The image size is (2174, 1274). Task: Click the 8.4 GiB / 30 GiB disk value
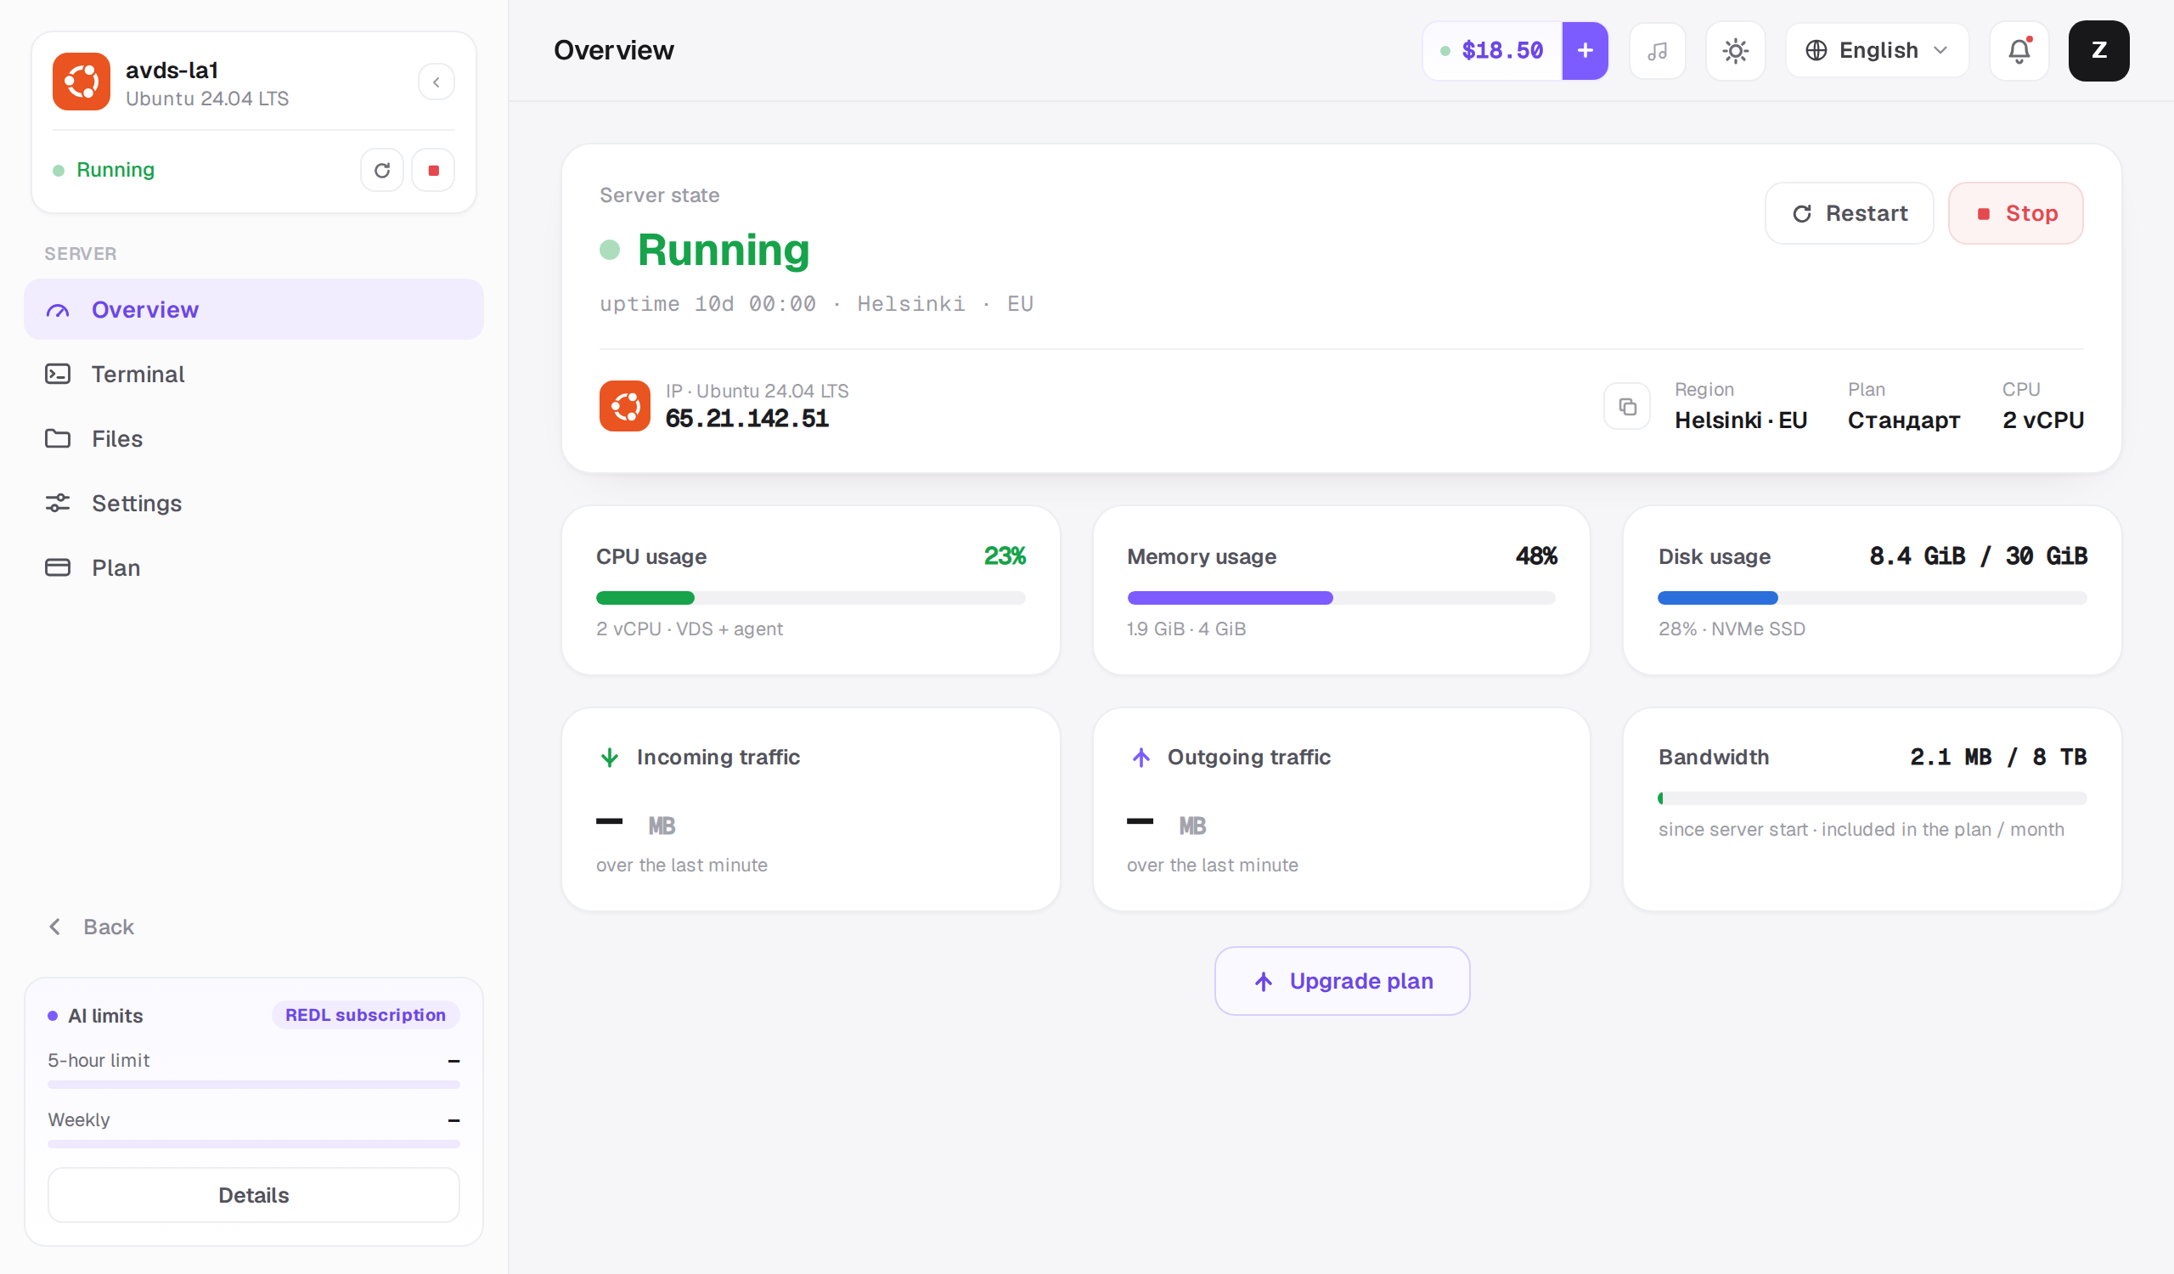point(1978,556)
